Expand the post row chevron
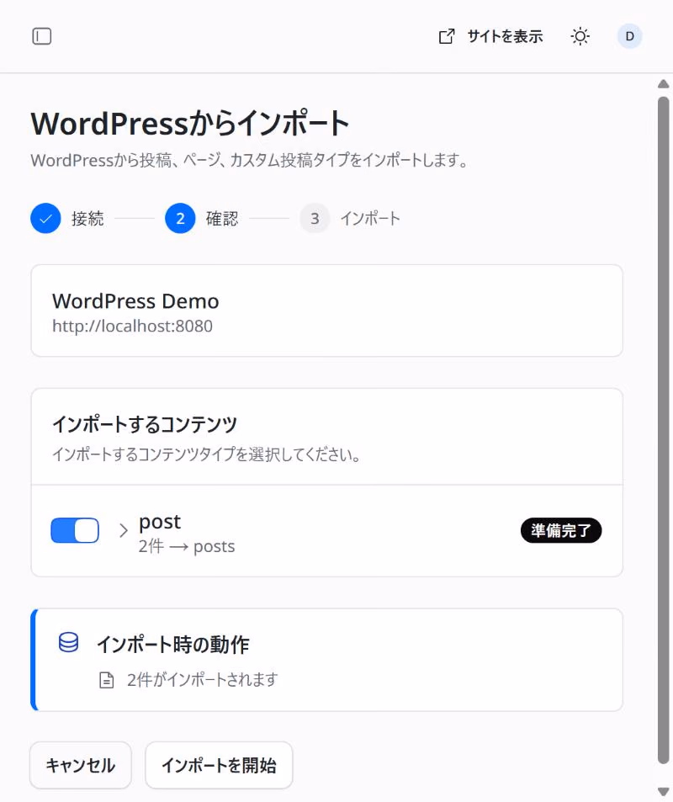Viewport: 673px width, 802px height. pos(123,530)
